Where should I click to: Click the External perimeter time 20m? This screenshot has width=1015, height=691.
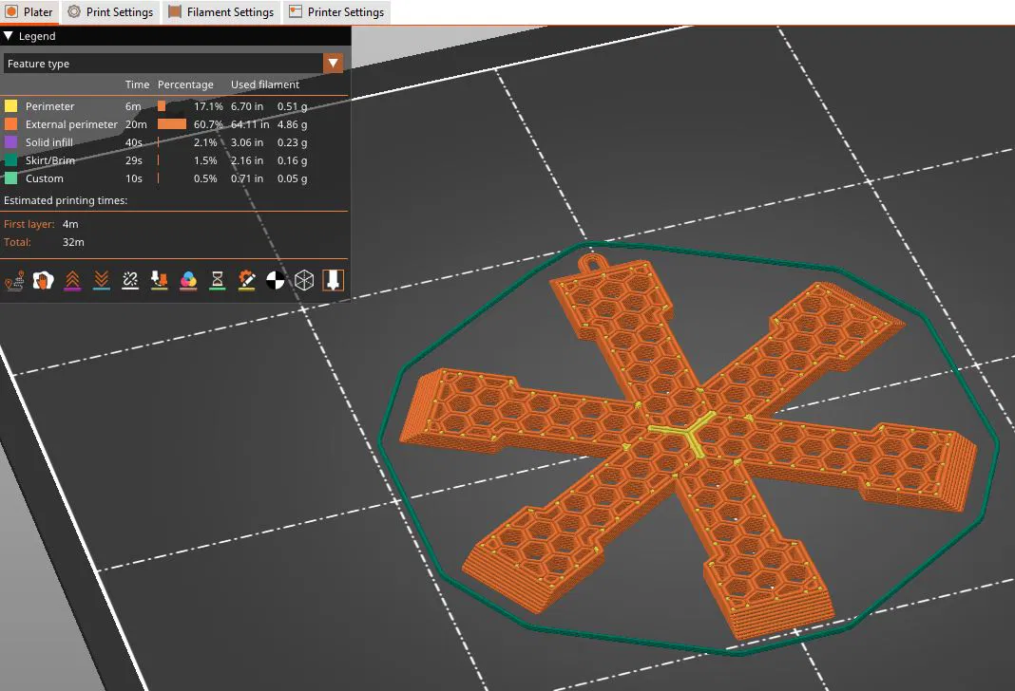point(136,124)
